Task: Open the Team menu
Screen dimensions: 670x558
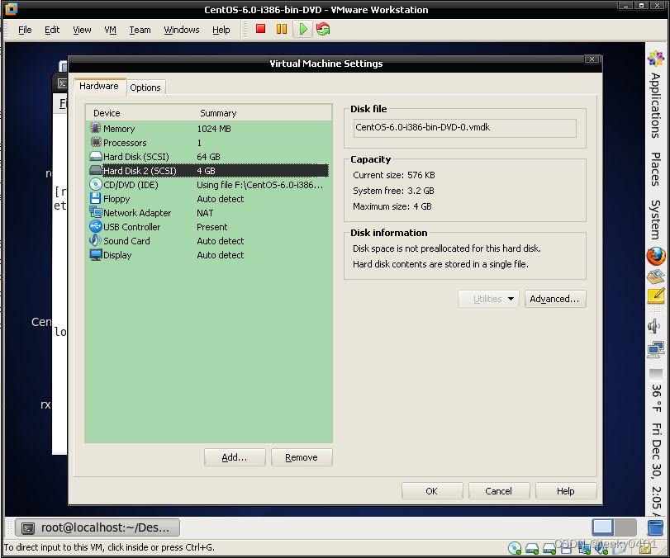Action: [x=140, y=30]
